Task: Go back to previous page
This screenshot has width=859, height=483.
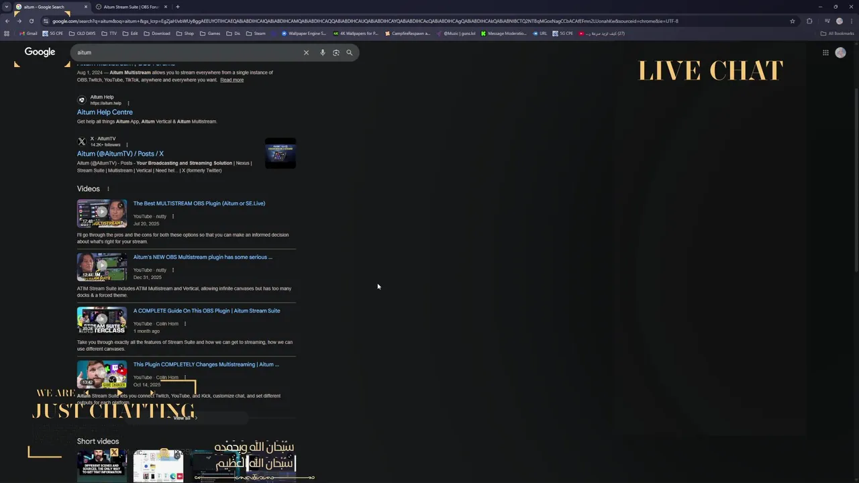Action: 7,21
